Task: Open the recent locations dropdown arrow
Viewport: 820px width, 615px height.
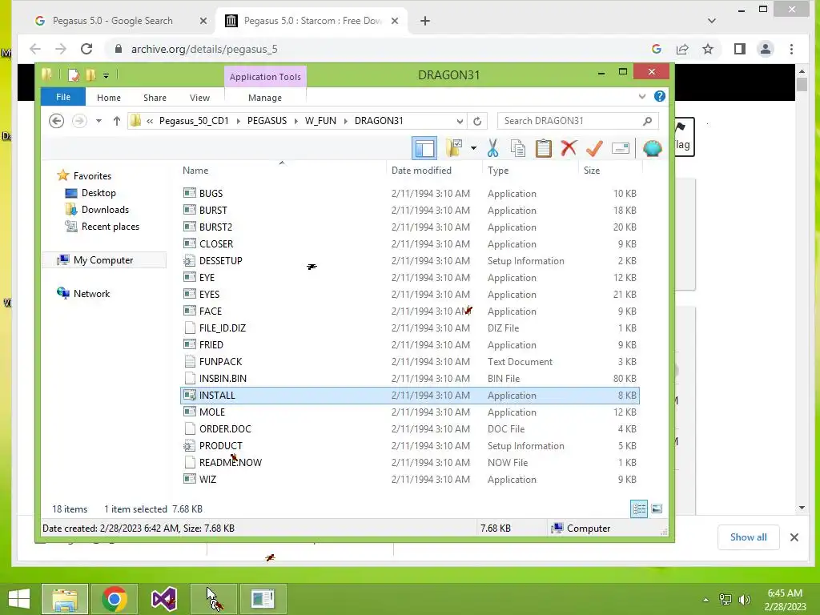Action: (98, 121)
